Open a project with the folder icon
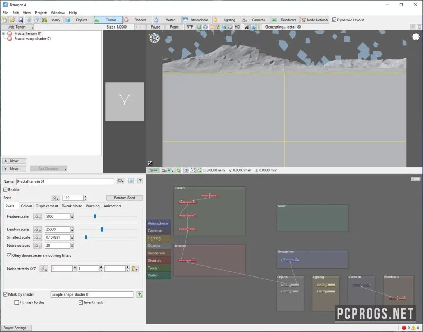The image size is (423, 332). coord(12,20)
